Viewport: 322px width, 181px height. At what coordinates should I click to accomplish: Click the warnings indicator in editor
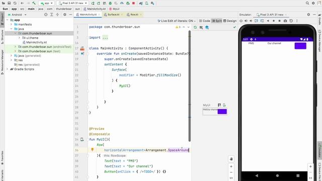click(178, 27)
